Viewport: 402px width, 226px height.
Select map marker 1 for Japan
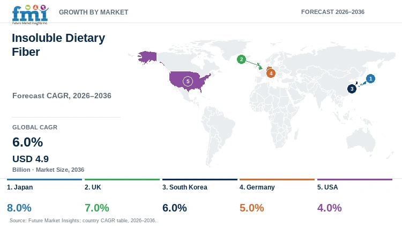coord(370,78)
